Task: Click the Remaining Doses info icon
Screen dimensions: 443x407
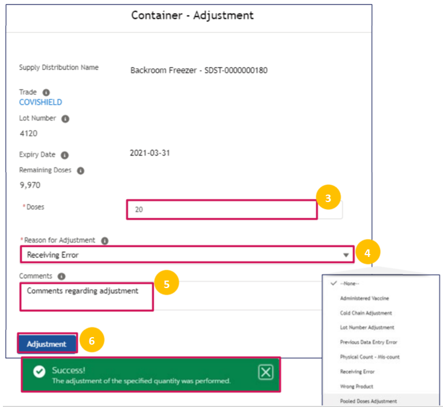Action: [80, 171]
